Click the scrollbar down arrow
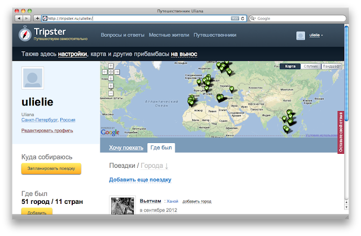This screenshot has width=361, height=236. click(346, 207)
